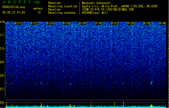This screenshot has height=108, width=169.
Task: Click the 'Receiver' field label
Action: click(x=55, y=9)
